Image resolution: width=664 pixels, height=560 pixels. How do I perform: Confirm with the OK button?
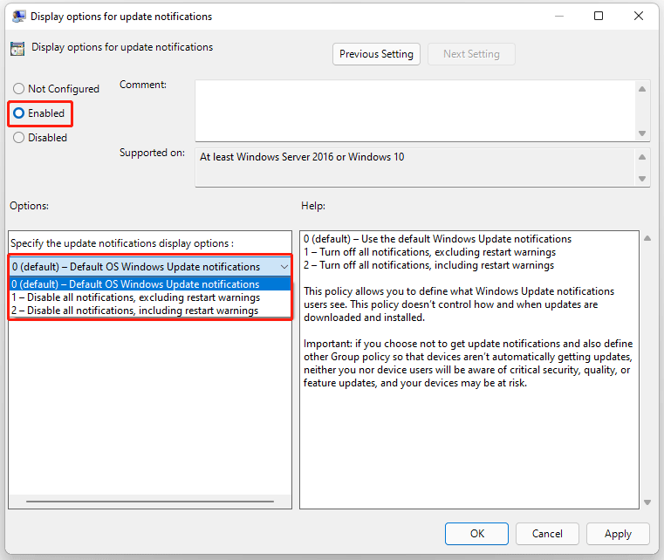coord(476,534)
